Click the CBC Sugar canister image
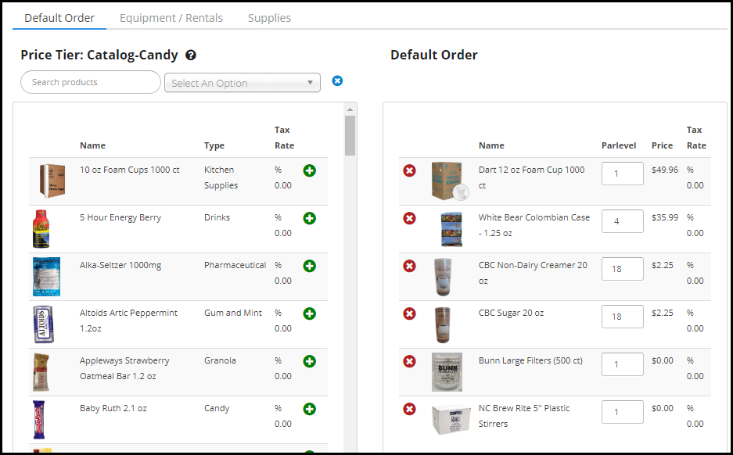Image resolution: width=733 pixels, height=455 pixels. point(443,324)
